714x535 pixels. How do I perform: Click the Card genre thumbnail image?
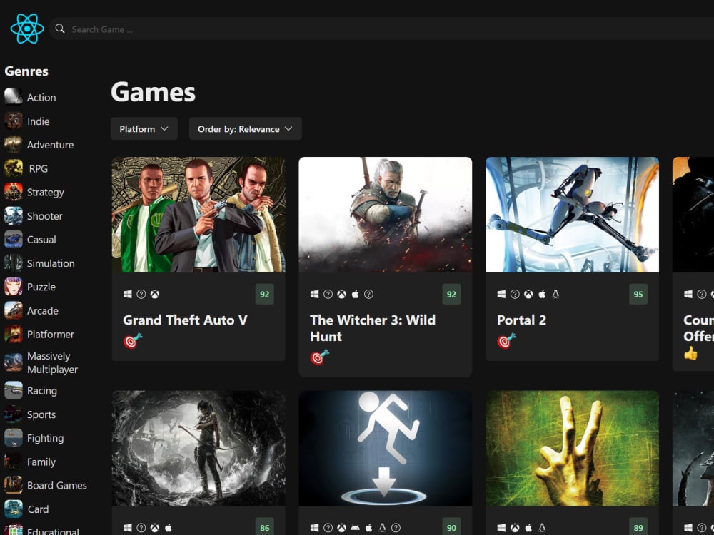pyautogui.click(x=13, y=508)
